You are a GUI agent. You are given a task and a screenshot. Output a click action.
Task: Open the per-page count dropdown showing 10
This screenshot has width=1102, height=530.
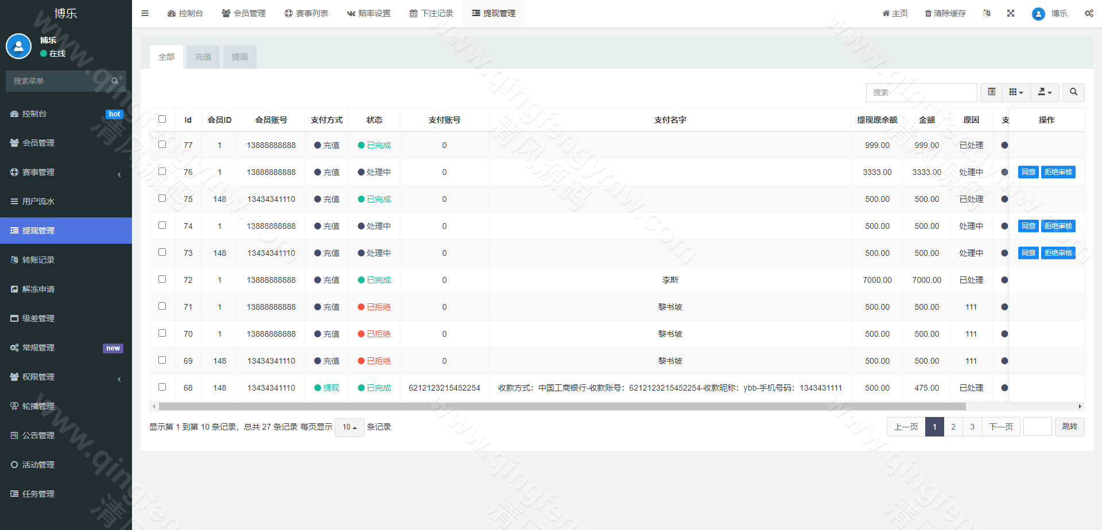tap(349, 427)
